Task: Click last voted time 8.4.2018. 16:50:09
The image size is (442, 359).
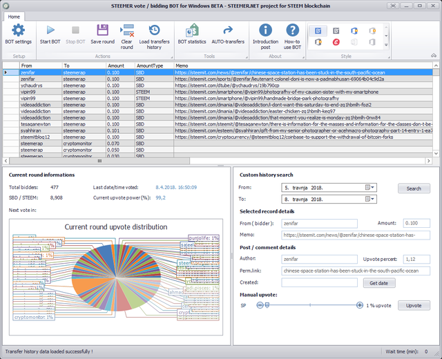Action: pos(176,187)
